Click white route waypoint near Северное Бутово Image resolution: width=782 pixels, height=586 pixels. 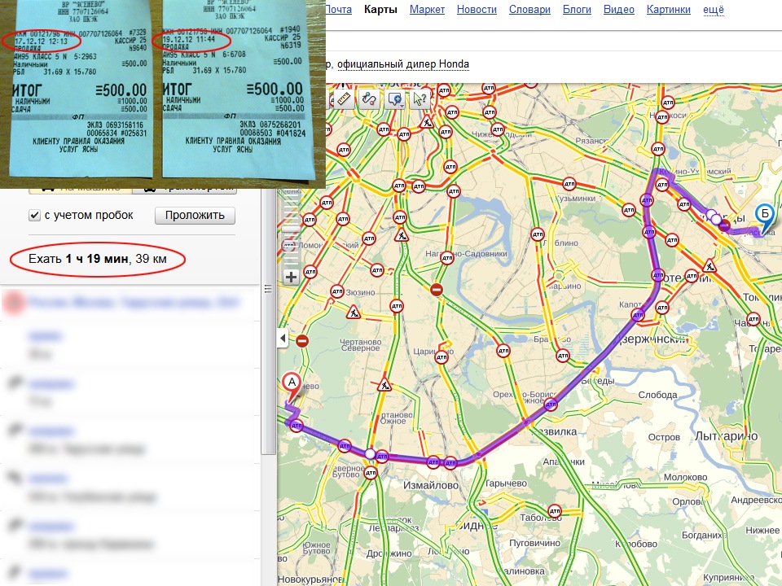(370, 454)
